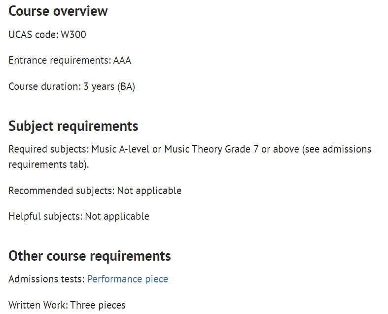Click the AAA grade text

click(122, 60)
